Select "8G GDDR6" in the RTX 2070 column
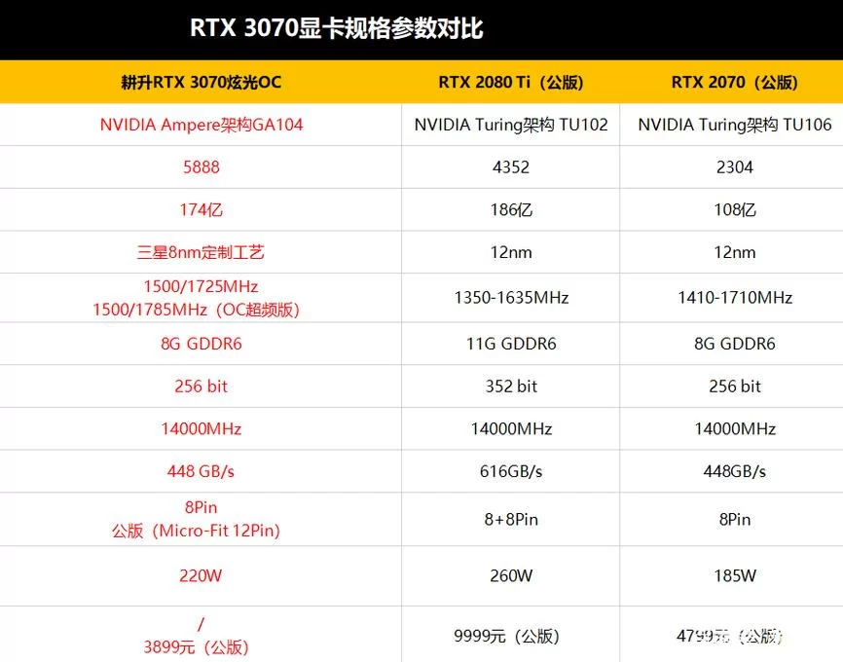The image size is (843, 662). click(x=734, y=344)
